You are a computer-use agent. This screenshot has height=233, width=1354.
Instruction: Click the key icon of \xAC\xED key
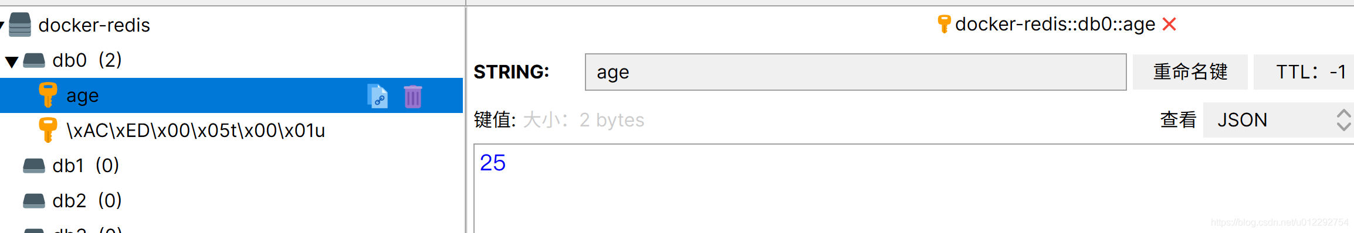coord(48,130)
